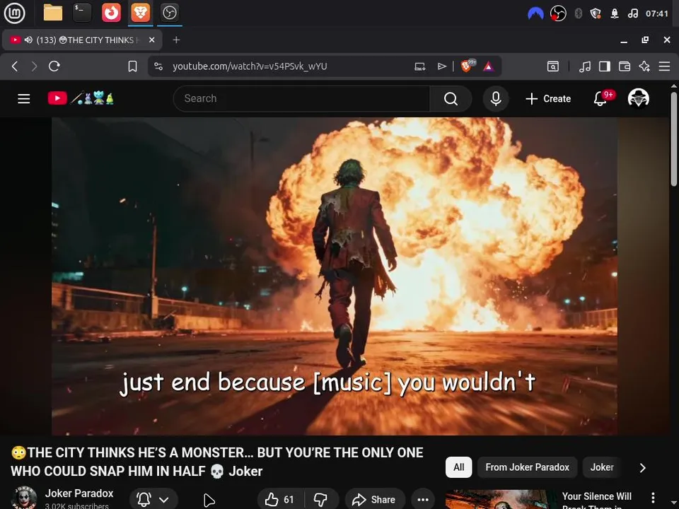The image size is (679, 509).
Task: Open the Create menu
Action: coord(548,99)
